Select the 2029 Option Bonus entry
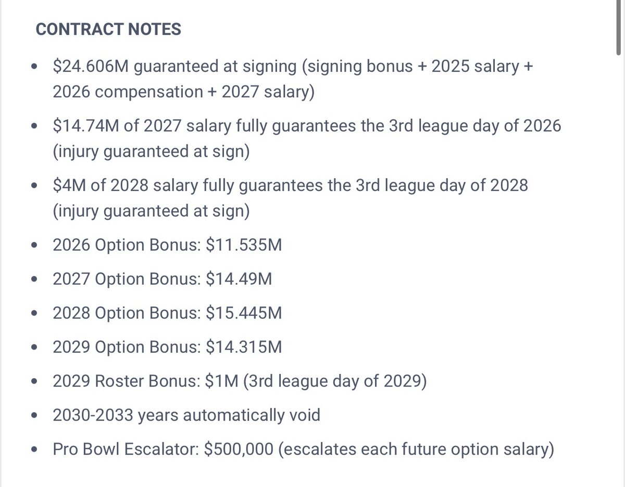 [167, 347]
